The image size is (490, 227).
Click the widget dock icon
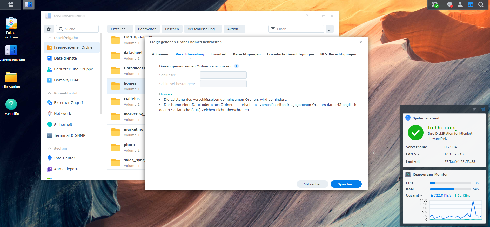(483, 109)
